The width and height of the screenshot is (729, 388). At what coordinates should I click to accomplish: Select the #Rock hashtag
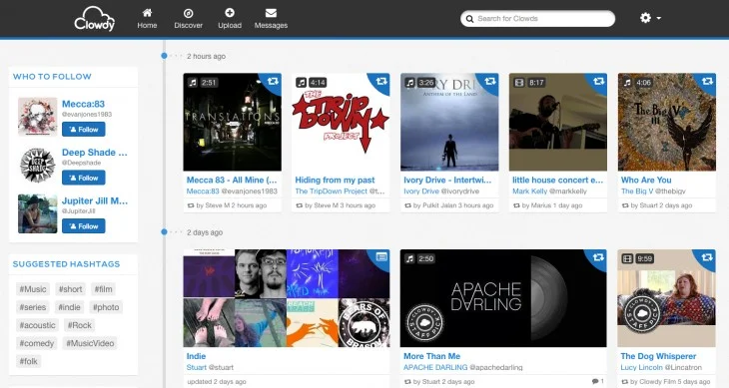click(80, 325)
